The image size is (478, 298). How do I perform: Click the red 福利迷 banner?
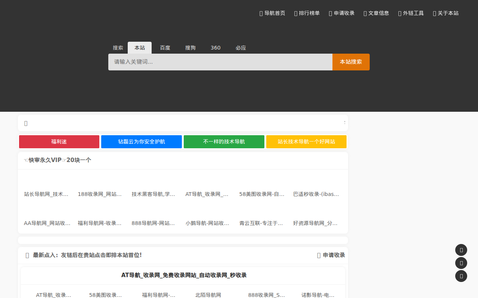click(x=59, y=142)
